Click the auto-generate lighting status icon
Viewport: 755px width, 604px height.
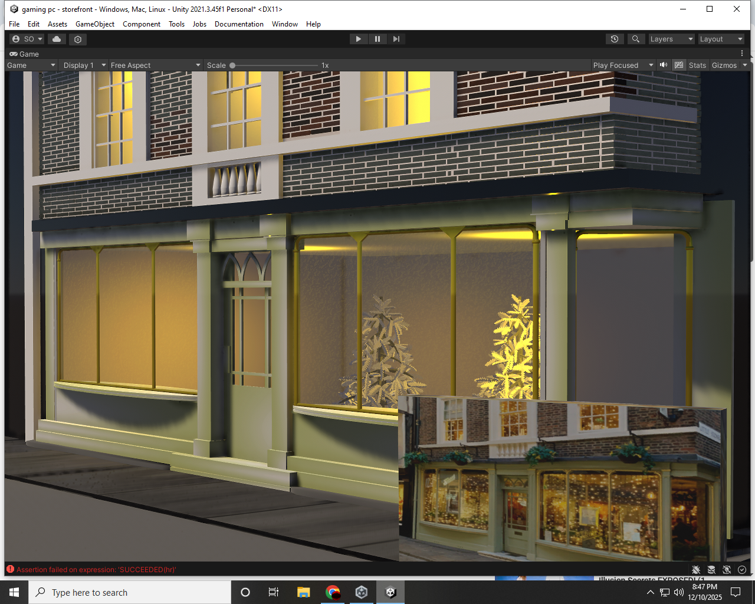coord(727,570)
